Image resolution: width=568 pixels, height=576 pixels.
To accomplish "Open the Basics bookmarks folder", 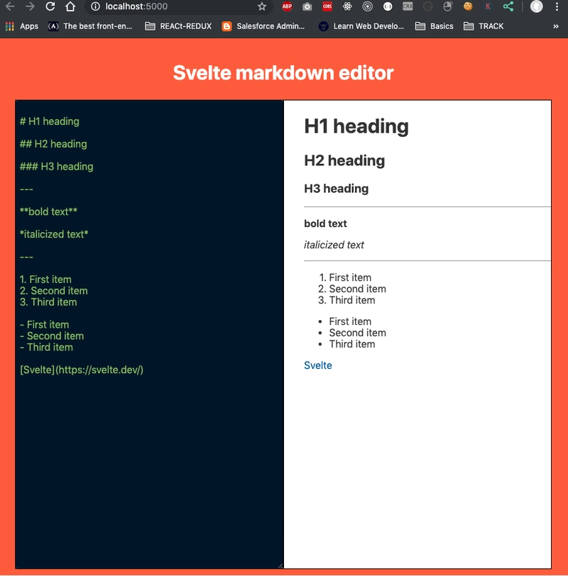I will tap(435, 26).
